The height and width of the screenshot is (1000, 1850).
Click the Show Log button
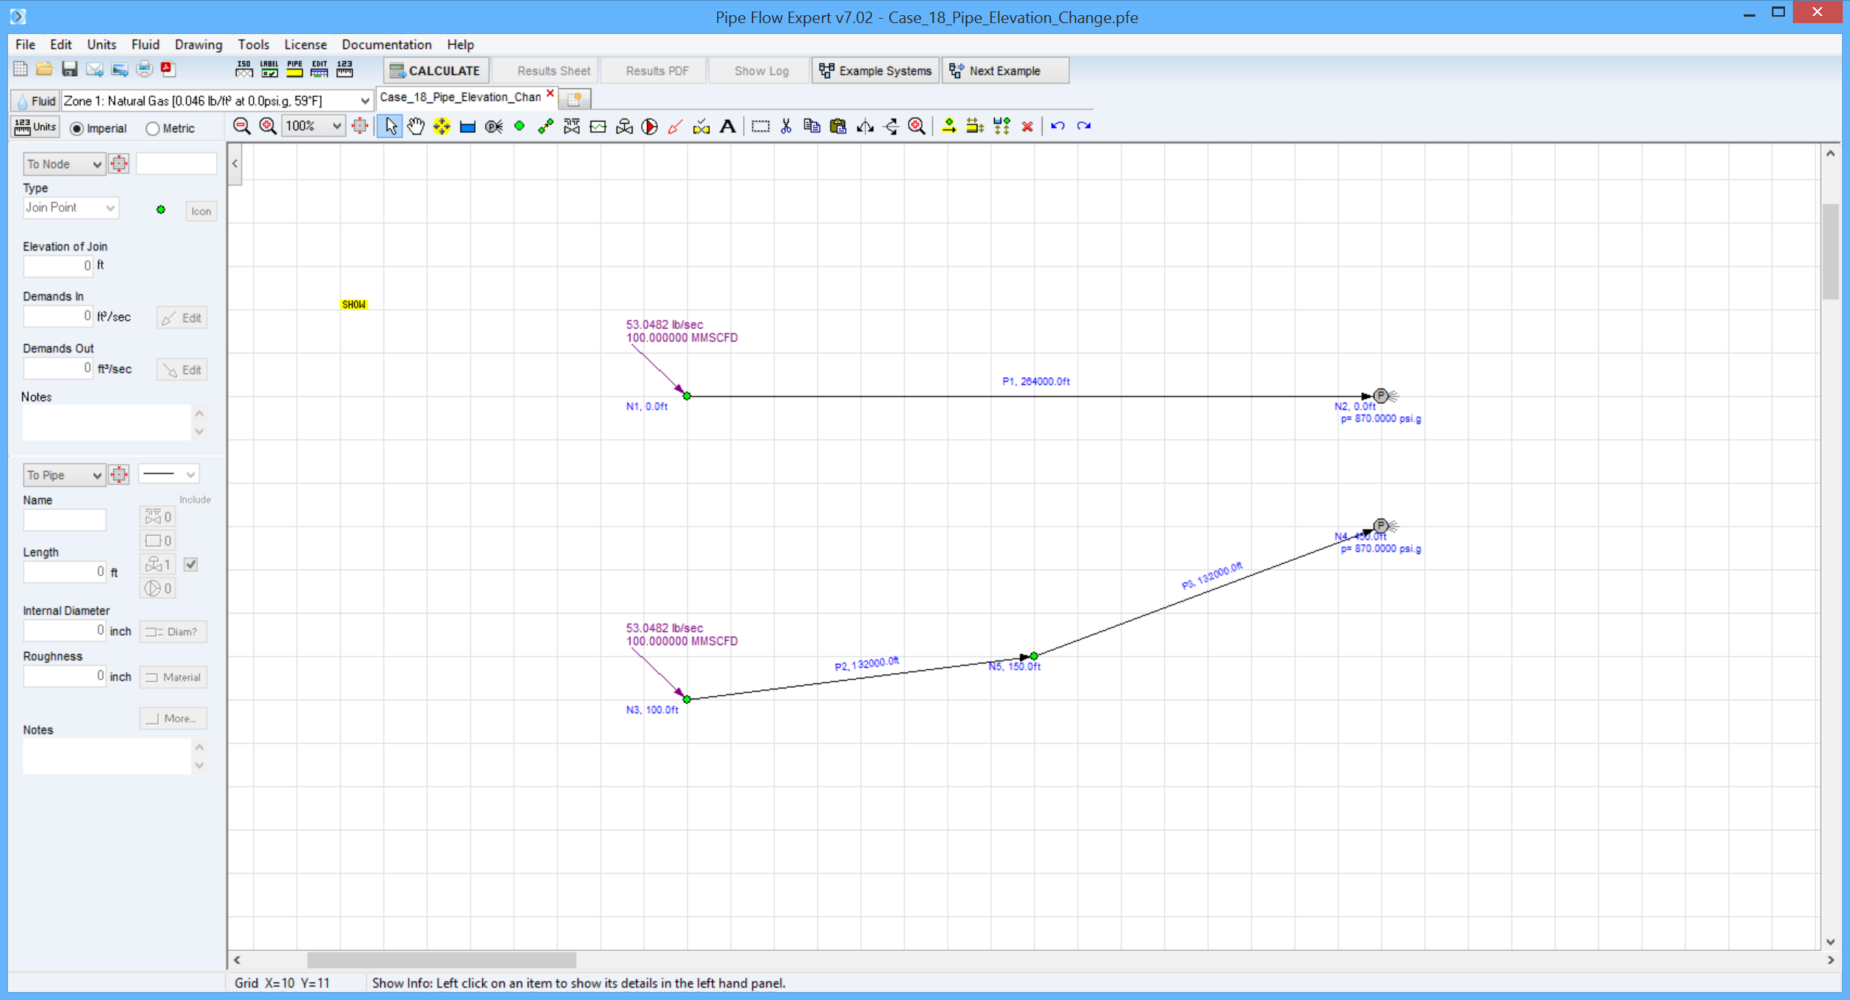point(760,70)
